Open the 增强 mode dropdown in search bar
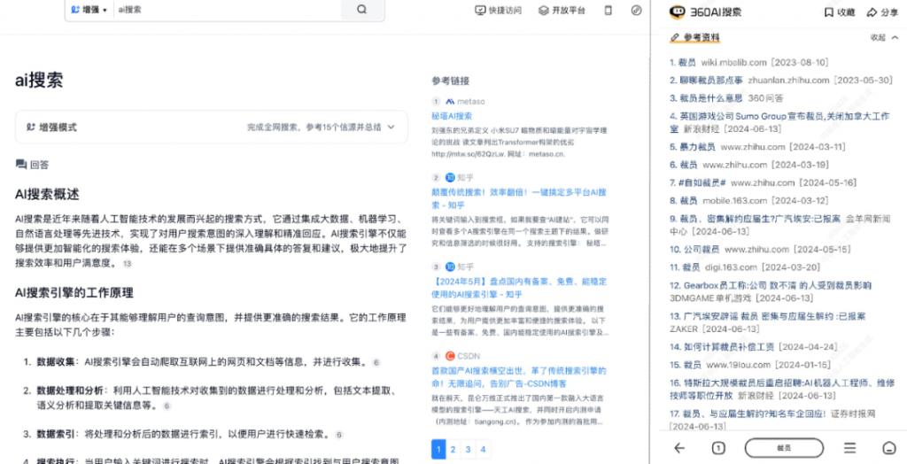Screen dimensions: 907x464 [x=89, y=10]
